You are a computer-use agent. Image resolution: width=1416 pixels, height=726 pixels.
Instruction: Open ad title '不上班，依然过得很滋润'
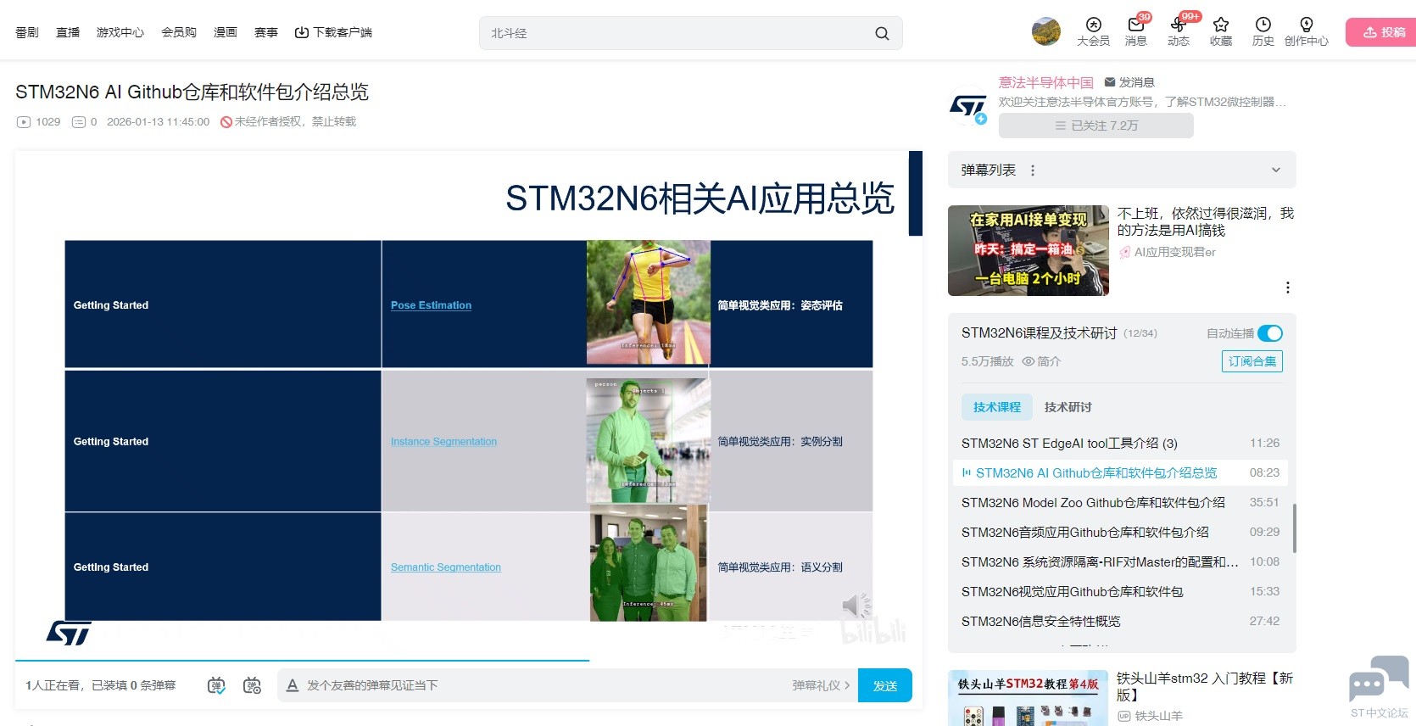pyautogui.click(x=1205, y=221)
